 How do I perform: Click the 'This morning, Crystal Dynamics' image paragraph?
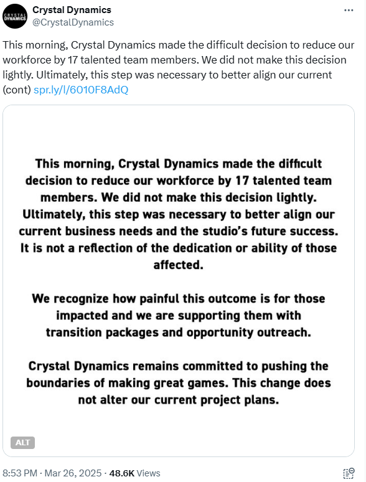tap(179, 214)
